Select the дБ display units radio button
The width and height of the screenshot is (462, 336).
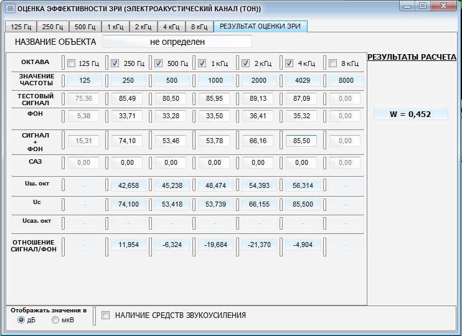coord(22,320)
